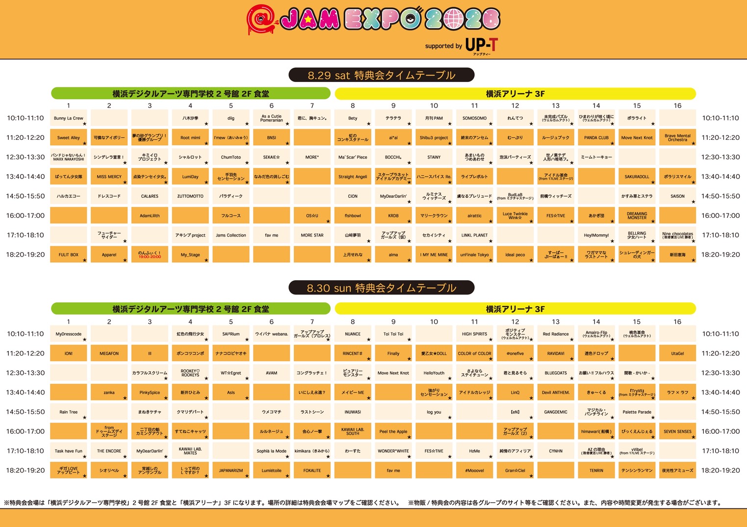This screenshot has height=527, width=747.
Task: Select the LumiDay cell
Action: (190, 177)
